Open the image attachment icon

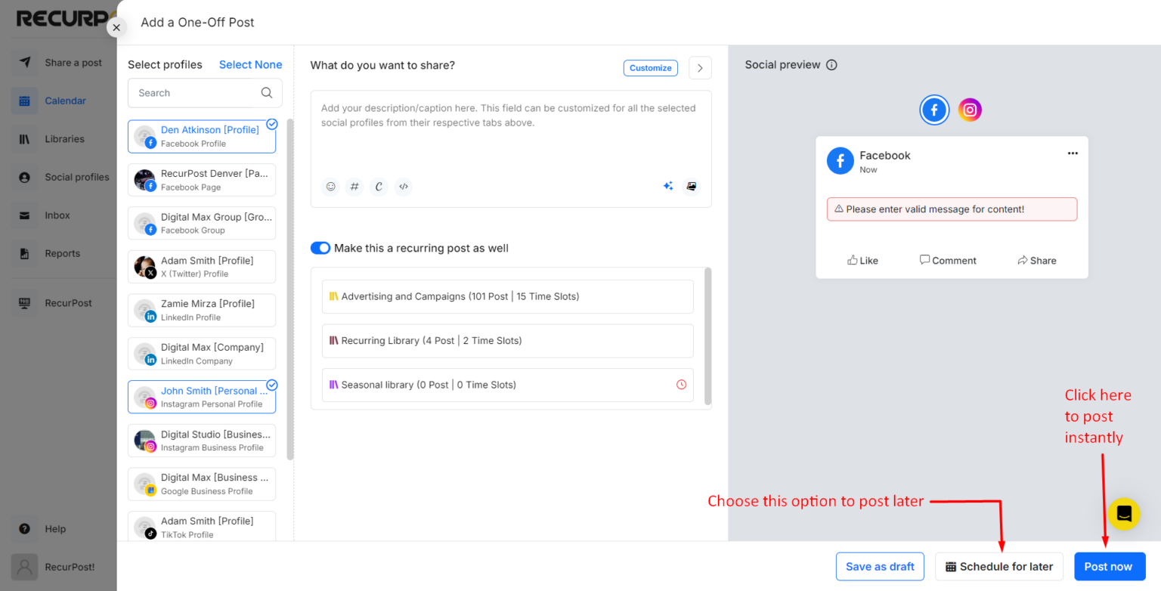pos(692,186)
